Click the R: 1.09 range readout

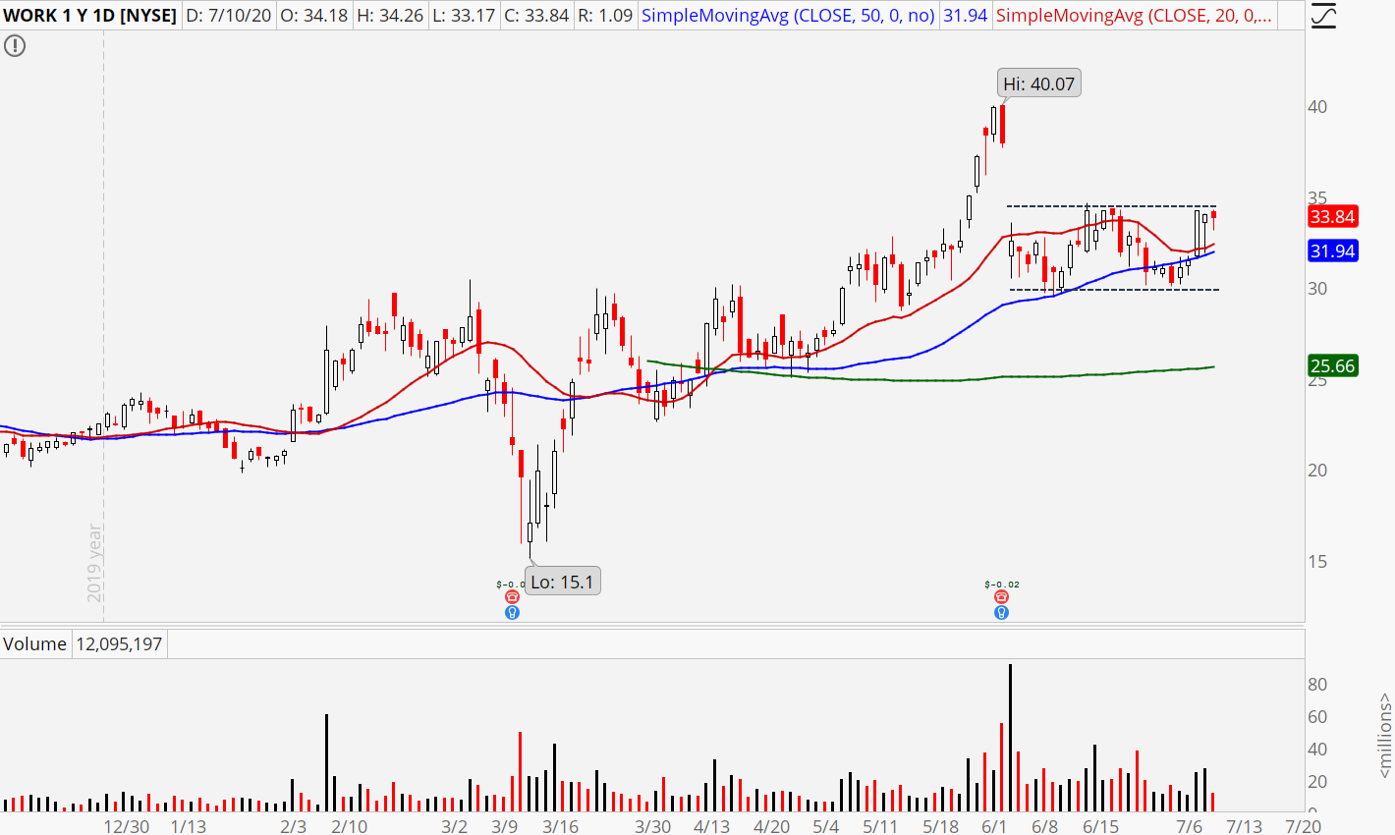click(x=605, y=16)
